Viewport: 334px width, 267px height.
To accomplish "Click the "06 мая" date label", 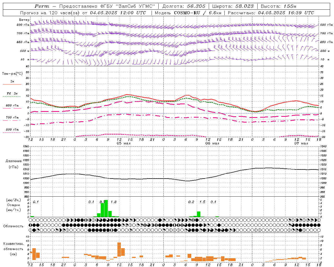I will (212, 143).
